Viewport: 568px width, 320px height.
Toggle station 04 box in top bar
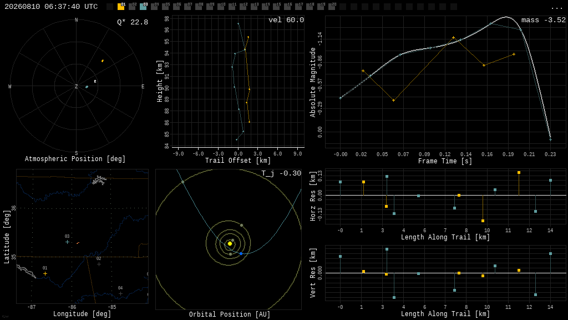click(x=154, y=7)
